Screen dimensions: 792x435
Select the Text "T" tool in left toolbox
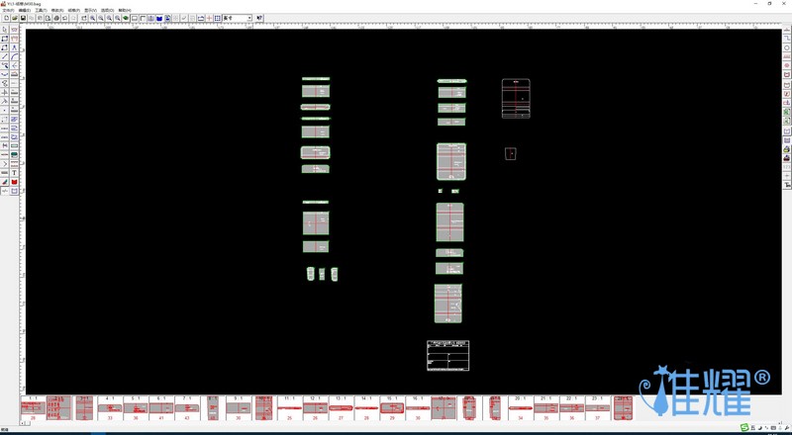(14, 173)
